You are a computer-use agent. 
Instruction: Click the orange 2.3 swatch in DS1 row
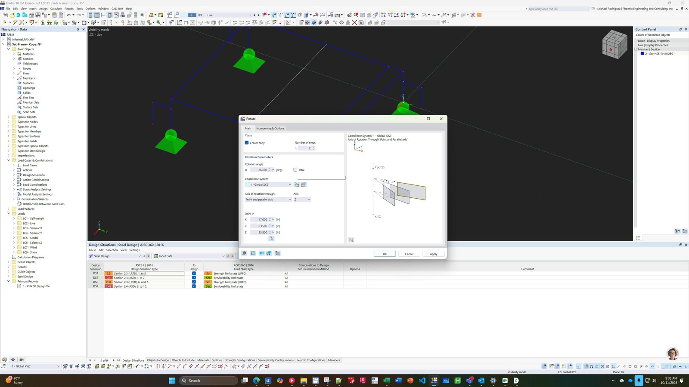pos(109,273)
